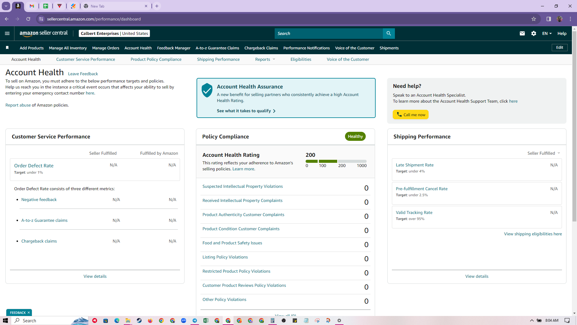This screenshot has height=325, width=577.
Task: Open the settings gear in Seller Central
Action: tap(534, 33)
